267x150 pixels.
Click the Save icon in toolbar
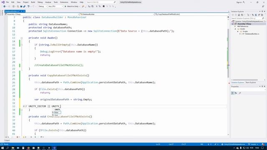(21, 7)
